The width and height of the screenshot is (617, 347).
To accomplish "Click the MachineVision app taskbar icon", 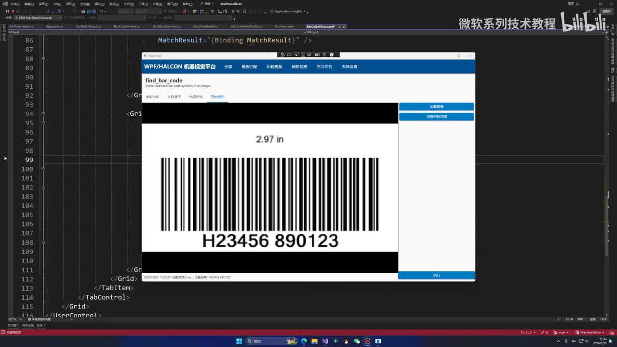I will [378, 341].
